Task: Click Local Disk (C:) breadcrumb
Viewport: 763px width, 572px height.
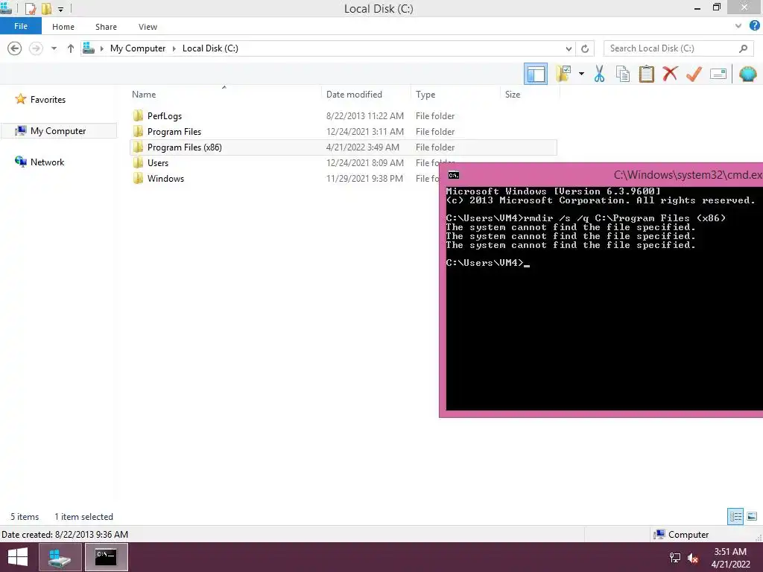Action: [210, 48]
